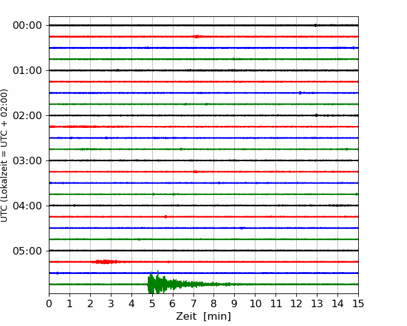Click the red tremor burst on the 05:15 trace

click(x=105, y=262)
